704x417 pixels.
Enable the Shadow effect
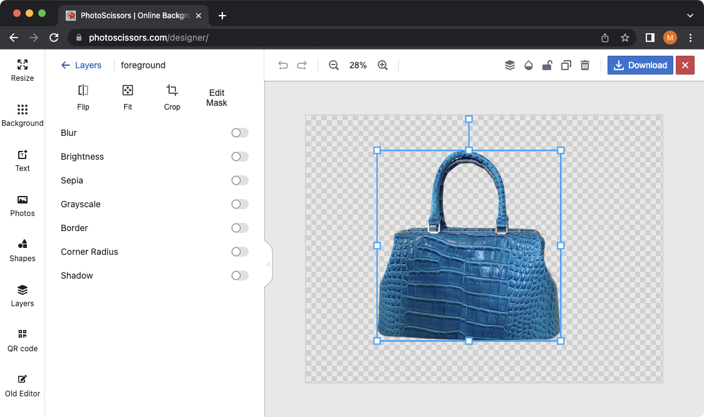239,275
